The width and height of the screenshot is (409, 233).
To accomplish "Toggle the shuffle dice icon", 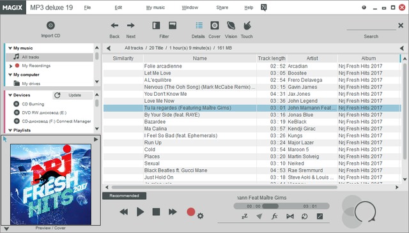I will [320, 216].
